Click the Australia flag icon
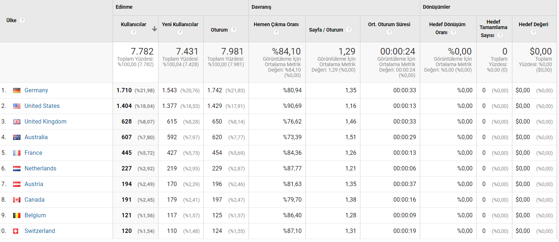The width and height of the screenshot is (559, 242). (x=17, y=137)
